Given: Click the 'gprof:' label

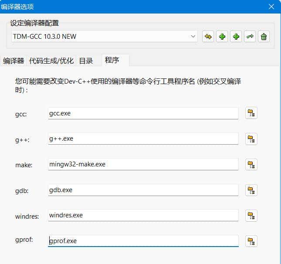Looking at the screenshot, I should pyautogui.click(x=24, y=240).
